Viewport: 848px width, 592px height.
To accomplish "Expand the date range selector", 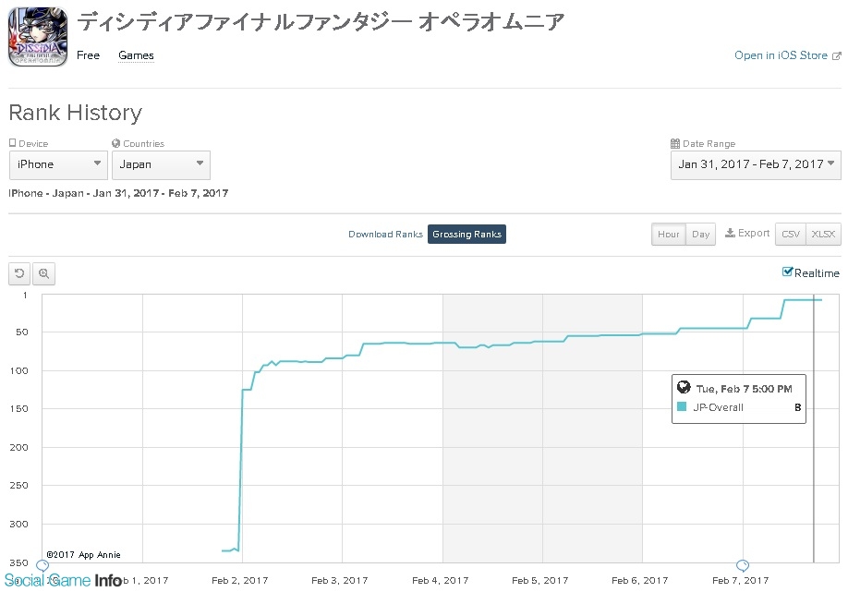I will (756, 164).
